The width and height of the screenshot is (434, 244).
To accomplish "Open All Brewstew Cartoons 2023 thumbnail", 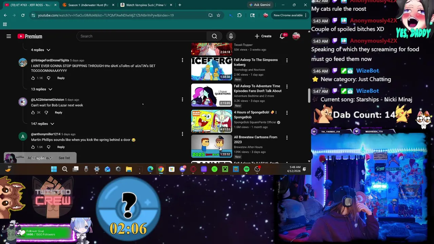I will (212, 146).
